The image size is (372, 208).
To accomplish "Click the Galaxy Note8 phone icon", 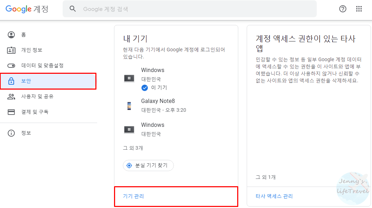I will (x=129, y=106).
